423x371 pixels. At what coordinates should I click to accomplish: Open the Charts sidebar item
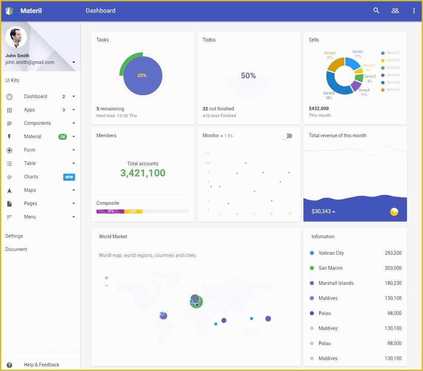(40, 177)
